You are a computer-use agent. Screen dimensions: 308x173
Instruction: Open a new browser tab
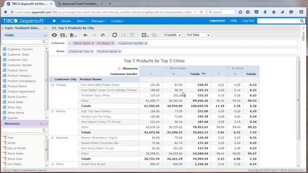110,4
